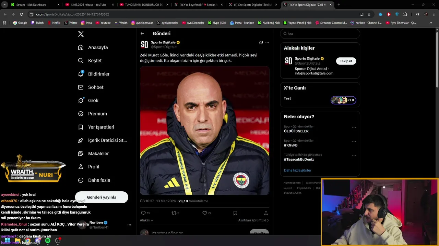Open the Netflix bookmark
439x246 pixels.
[x=54, y=23]
